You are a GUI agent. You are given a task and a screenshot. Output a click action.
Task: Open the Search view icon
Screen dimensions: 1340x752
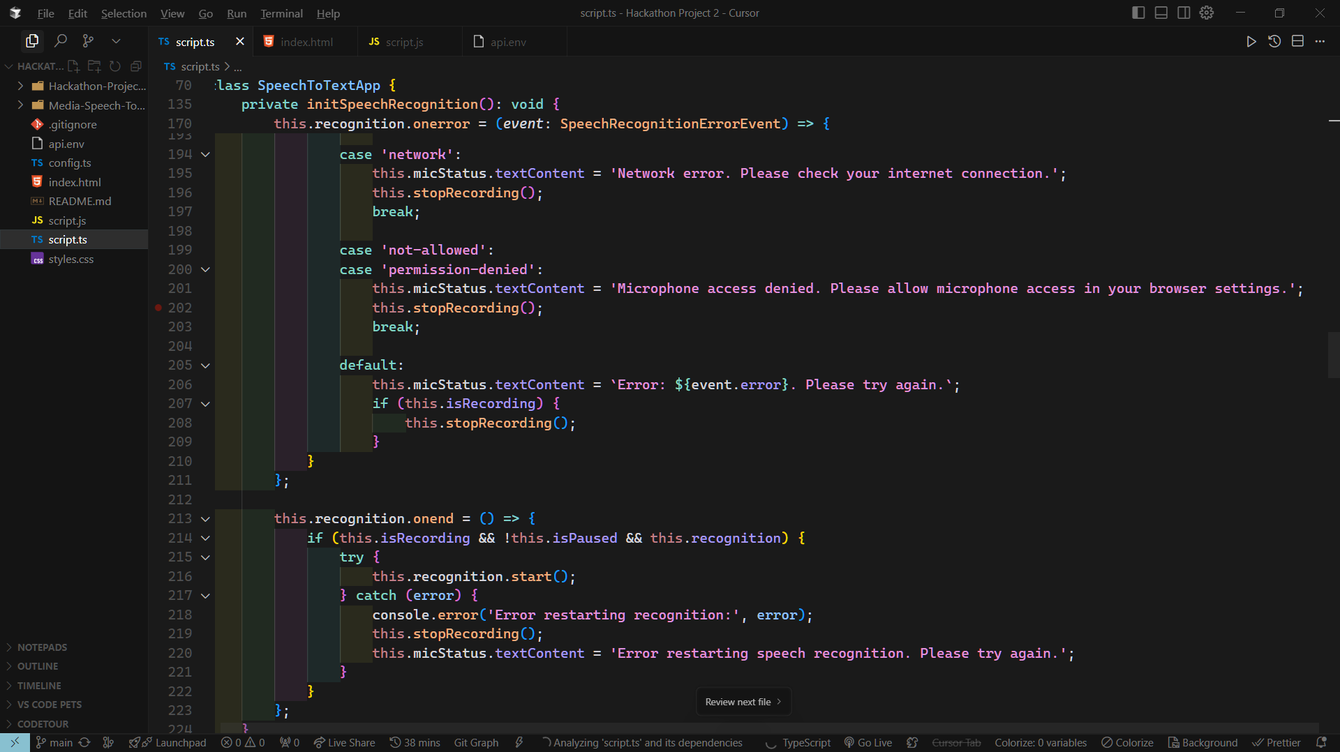[61, 41]
